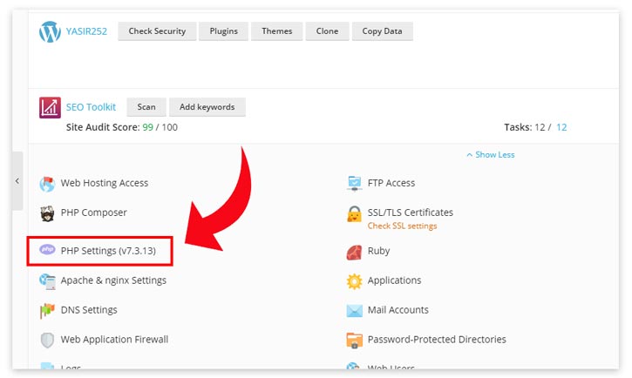The image size is (632, 378).
Task: Open the Themes button
Action: point(277,31)
